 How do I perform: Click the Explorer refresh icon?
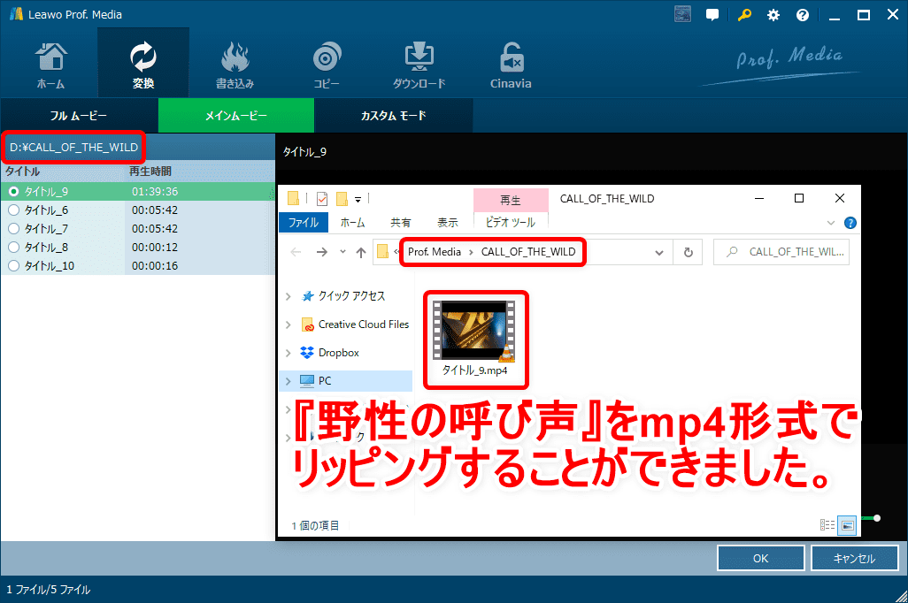tap(688, 252)
